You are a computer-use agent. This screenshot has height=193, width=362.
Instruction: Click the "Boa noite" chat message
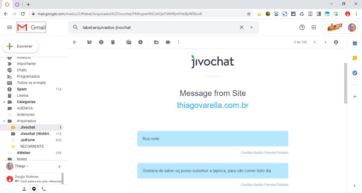(213, 139)
